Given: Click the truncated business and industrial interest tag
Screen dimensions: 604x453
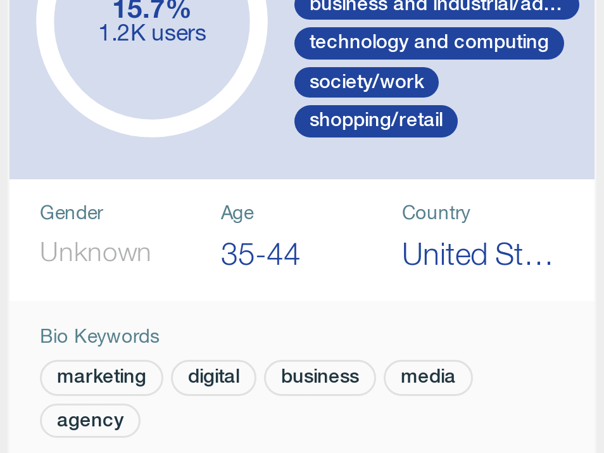Looking at the screenshot, I should [436, 8].
